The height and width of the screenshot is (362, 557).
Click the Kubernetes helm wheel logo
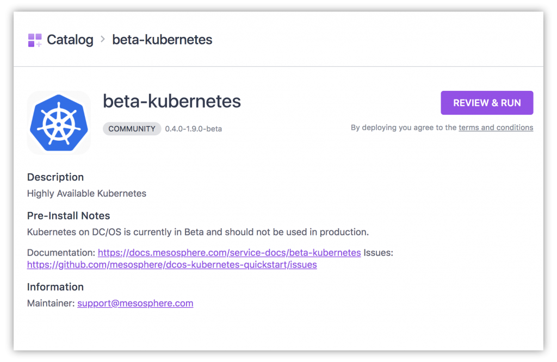click(59, 122)
